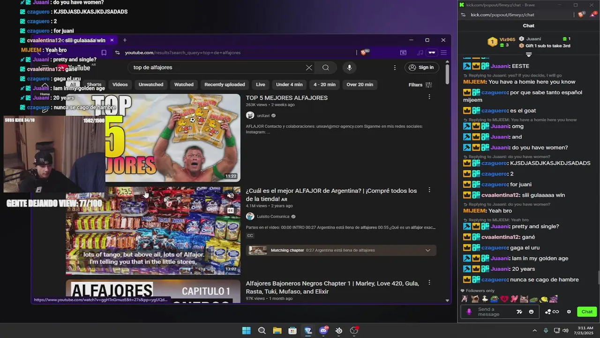The image size is (600, 338).
Task: Show hidden system tray icons
Action: 534,330
